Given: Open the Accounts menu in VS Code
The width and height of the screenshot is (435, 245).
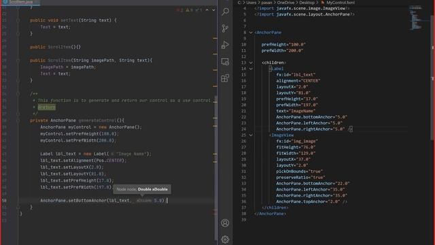Looking at the screenshot, I should click(225, 223).
